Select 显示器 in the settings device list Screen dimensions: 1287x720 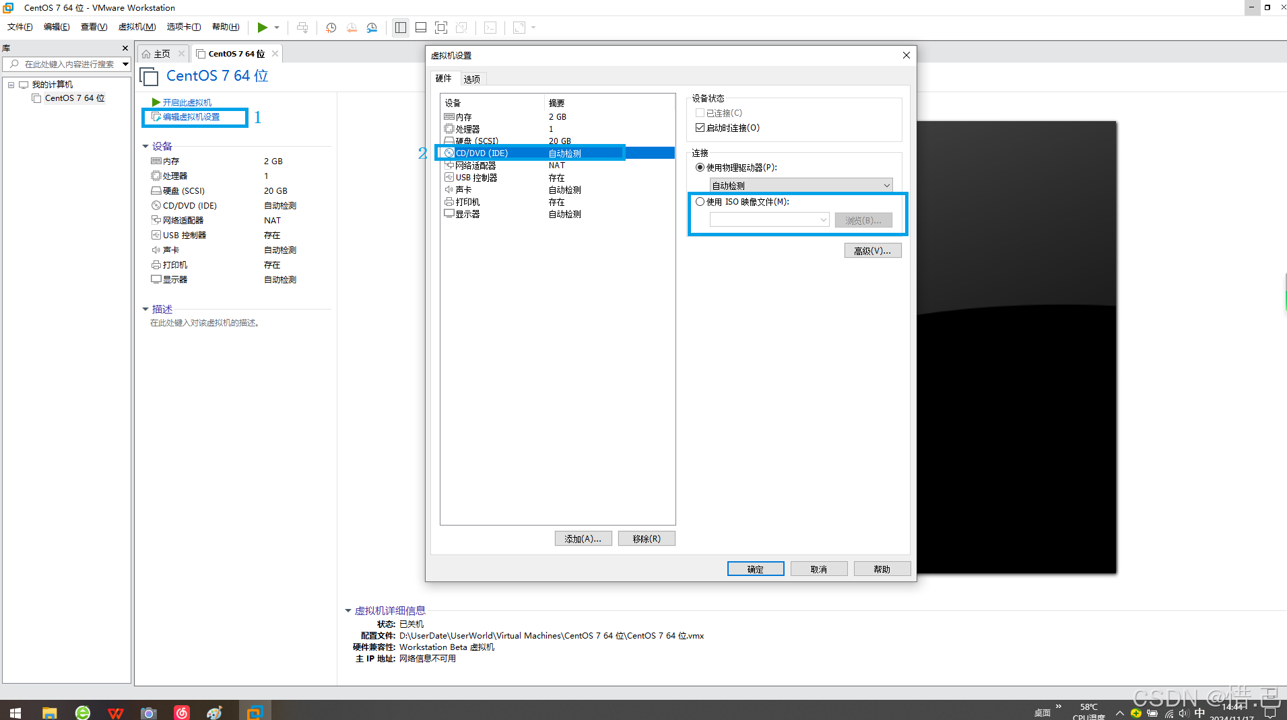click(558, 214)
